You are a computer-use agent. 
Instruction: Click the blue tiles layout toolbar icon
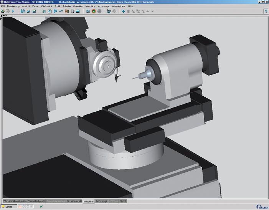[x=55, y=11]
